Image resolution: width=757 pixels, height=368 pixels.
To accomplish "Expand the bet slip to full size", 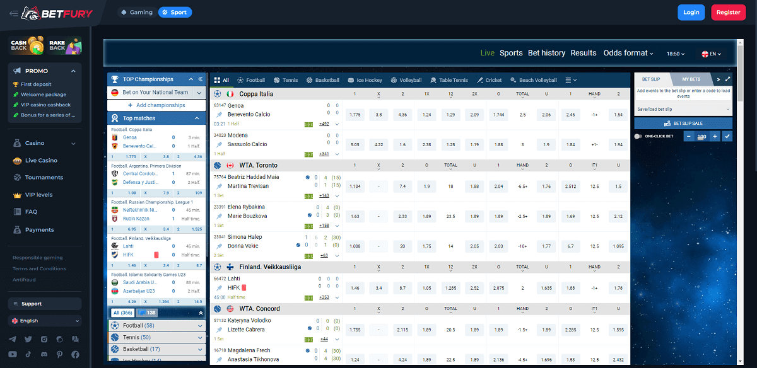I will (728, 79).
